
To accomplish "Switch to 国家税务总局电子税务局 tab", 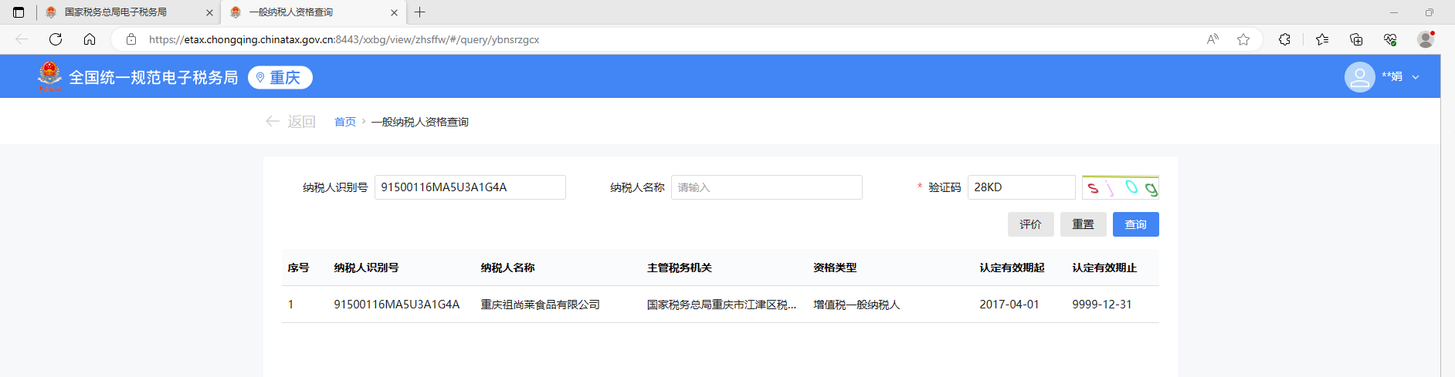I will 116,12.
